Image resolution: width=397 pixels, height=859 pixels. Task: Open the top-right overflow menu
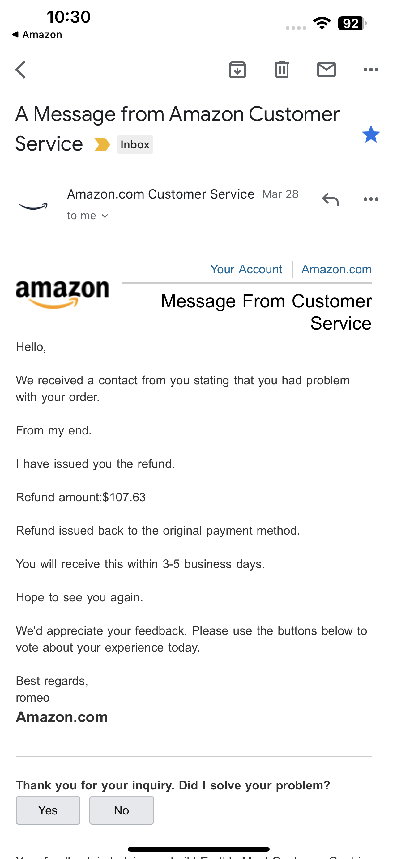[371, 69]
